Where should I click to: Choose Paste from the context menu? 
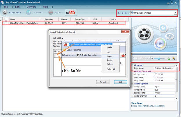110,60
